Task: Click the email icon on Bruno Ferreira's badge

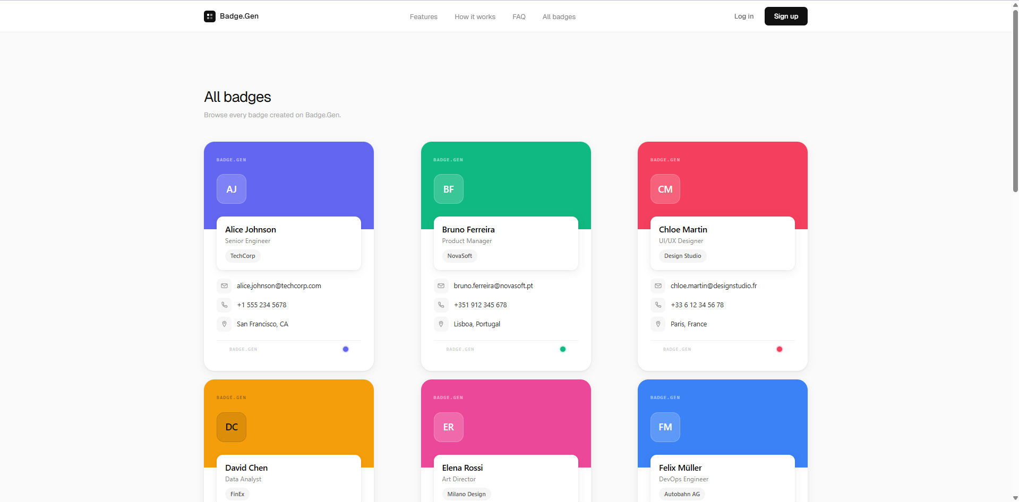Action: pos(441,286)
